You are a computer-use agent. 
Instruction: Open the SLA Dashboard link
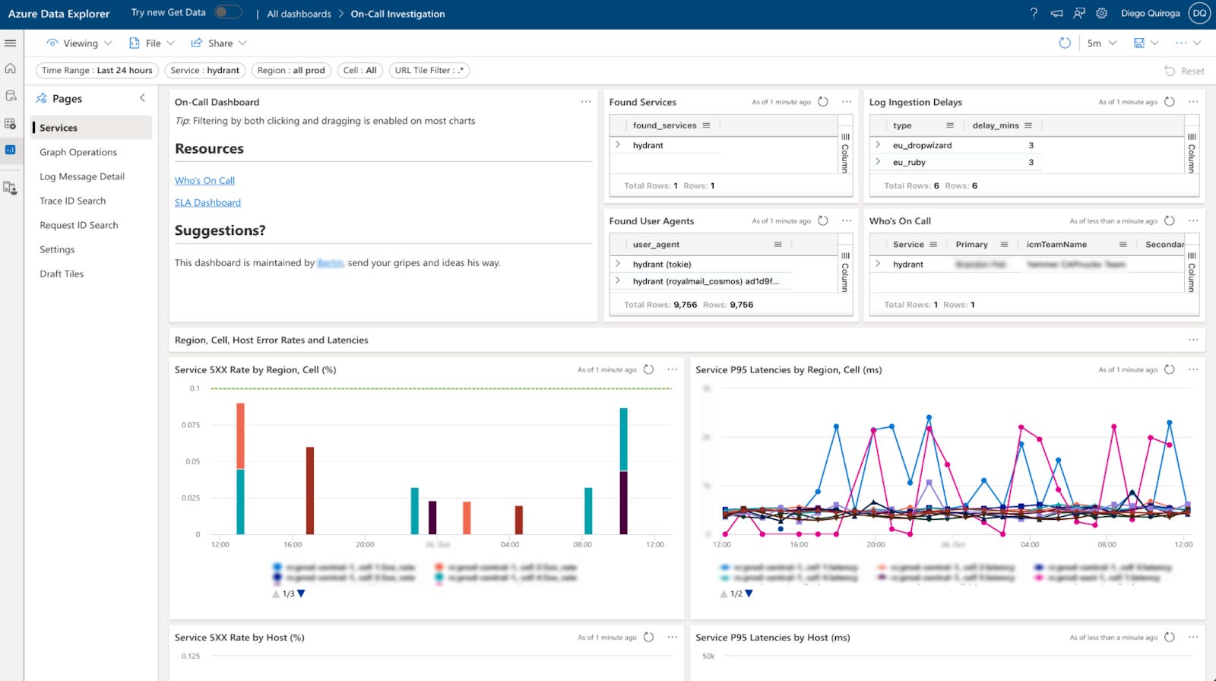pos(207,202)
